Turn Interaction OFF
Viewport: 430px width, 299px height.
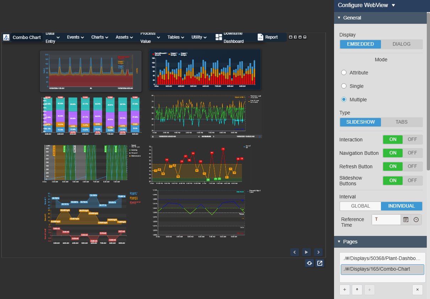(x=413, y=140)
